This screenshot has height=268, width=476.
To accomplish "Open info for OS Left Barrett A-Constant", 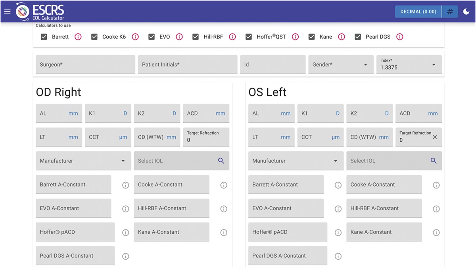I will [x=338, y=185].
